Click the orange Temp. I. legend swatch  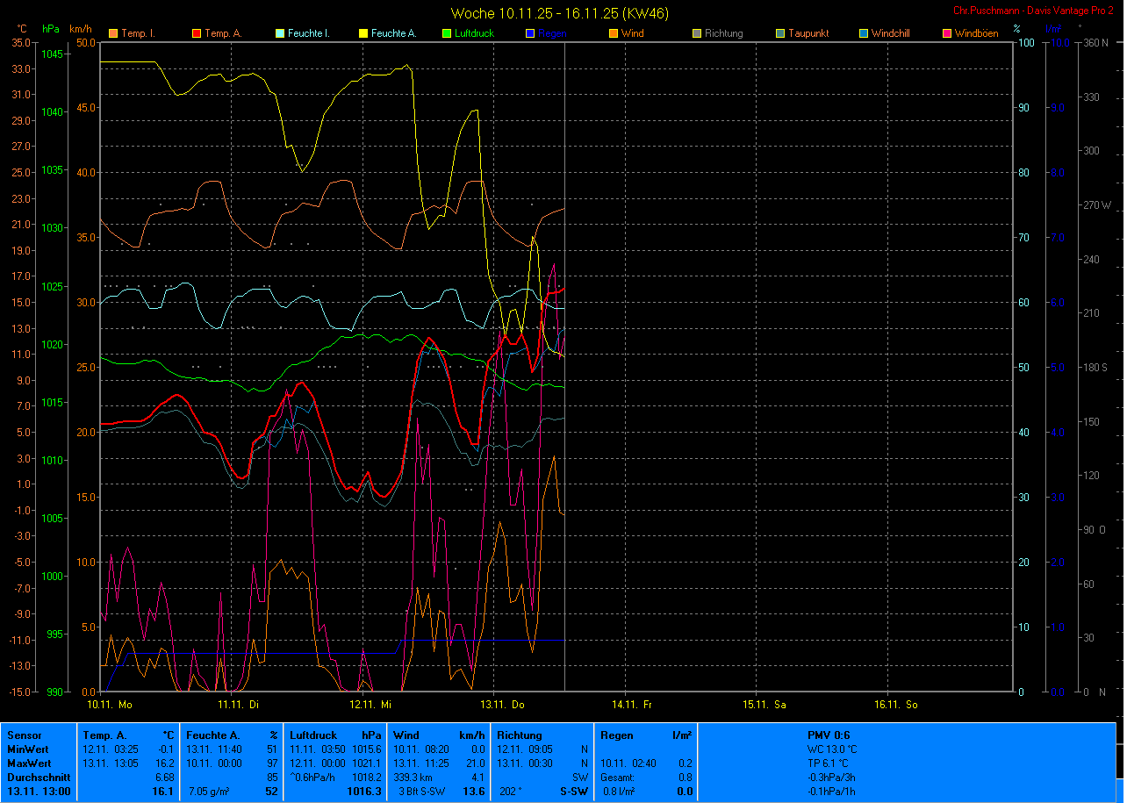pyautogui.click(x=113, y=33)
